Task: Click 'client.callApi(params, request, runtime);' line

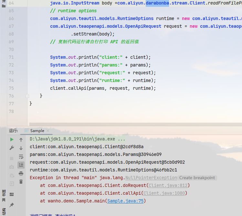Action: pyautogui.click(x=103, y=88)
